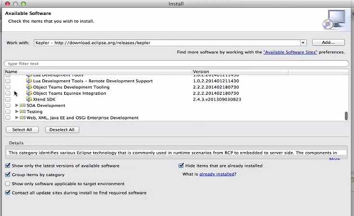Select SOA Development category label
The image size is (354, 216).
[x=46, y=105]
